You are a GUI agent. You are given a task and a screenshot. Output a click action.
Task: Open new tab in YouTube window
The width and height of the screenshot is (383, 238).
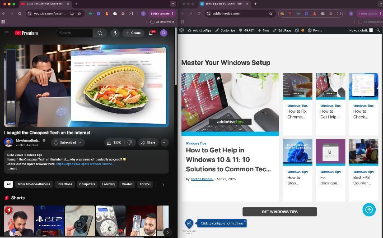click(x=76, y=4)
